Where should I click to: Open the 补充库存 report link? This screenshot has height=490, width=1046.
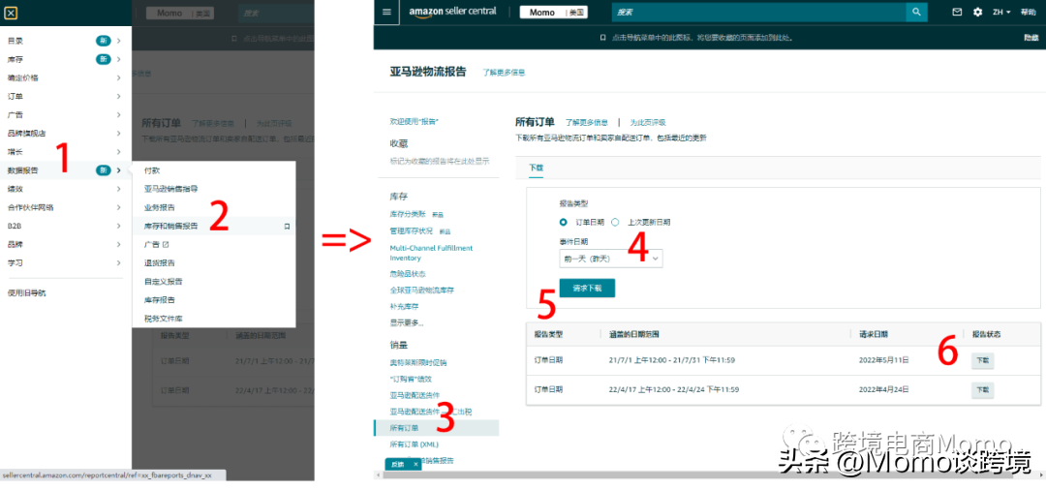coord(404,307)
